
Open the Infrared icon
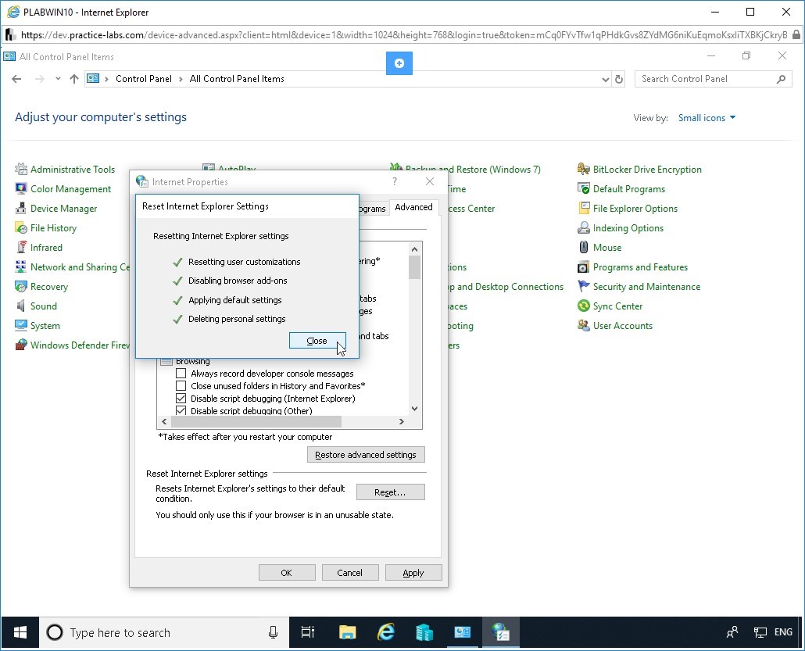point(21,247)
